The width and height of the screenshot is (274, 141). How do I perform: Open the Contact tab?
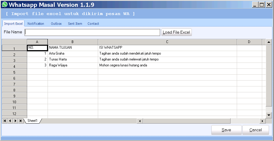pos(93,24)
